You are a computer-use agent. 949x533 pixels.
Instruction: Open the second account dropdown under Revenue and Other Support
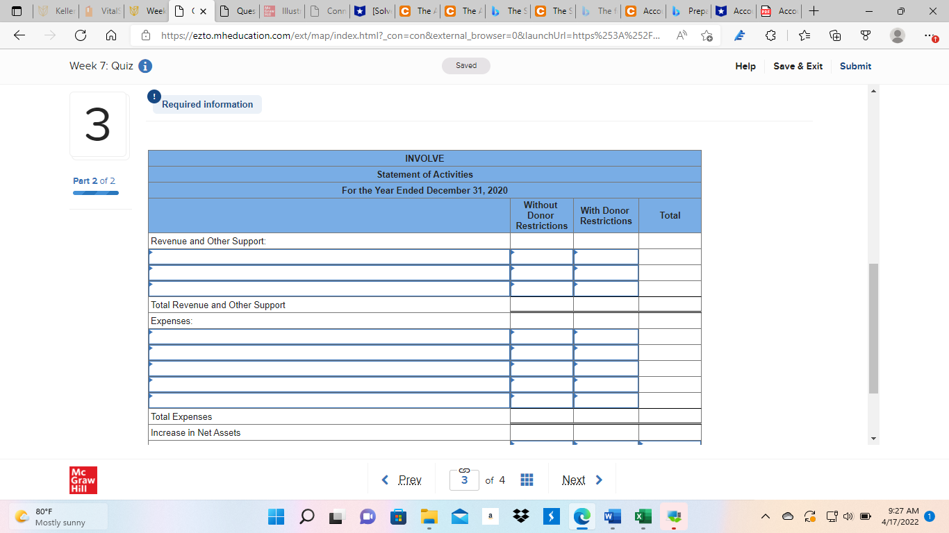coord(329,273)
